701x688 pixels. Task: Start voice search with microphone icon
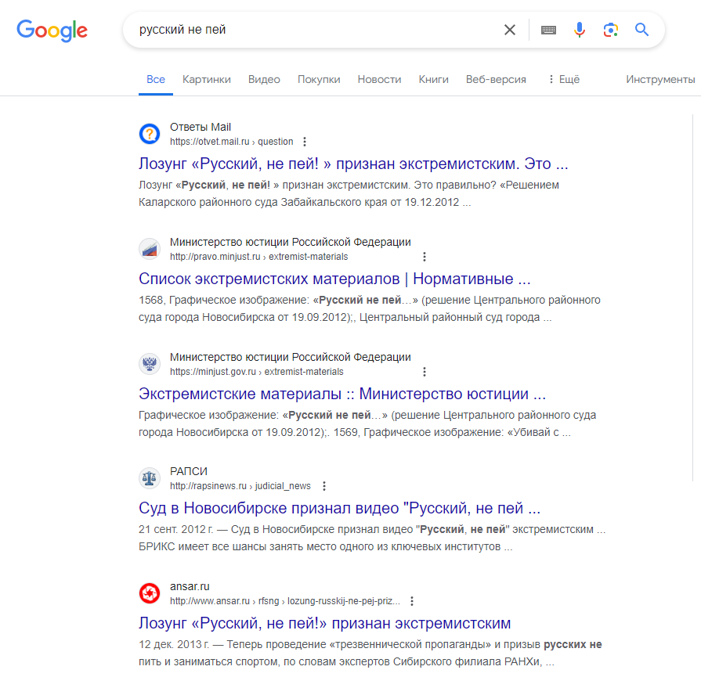click(580, 30)
